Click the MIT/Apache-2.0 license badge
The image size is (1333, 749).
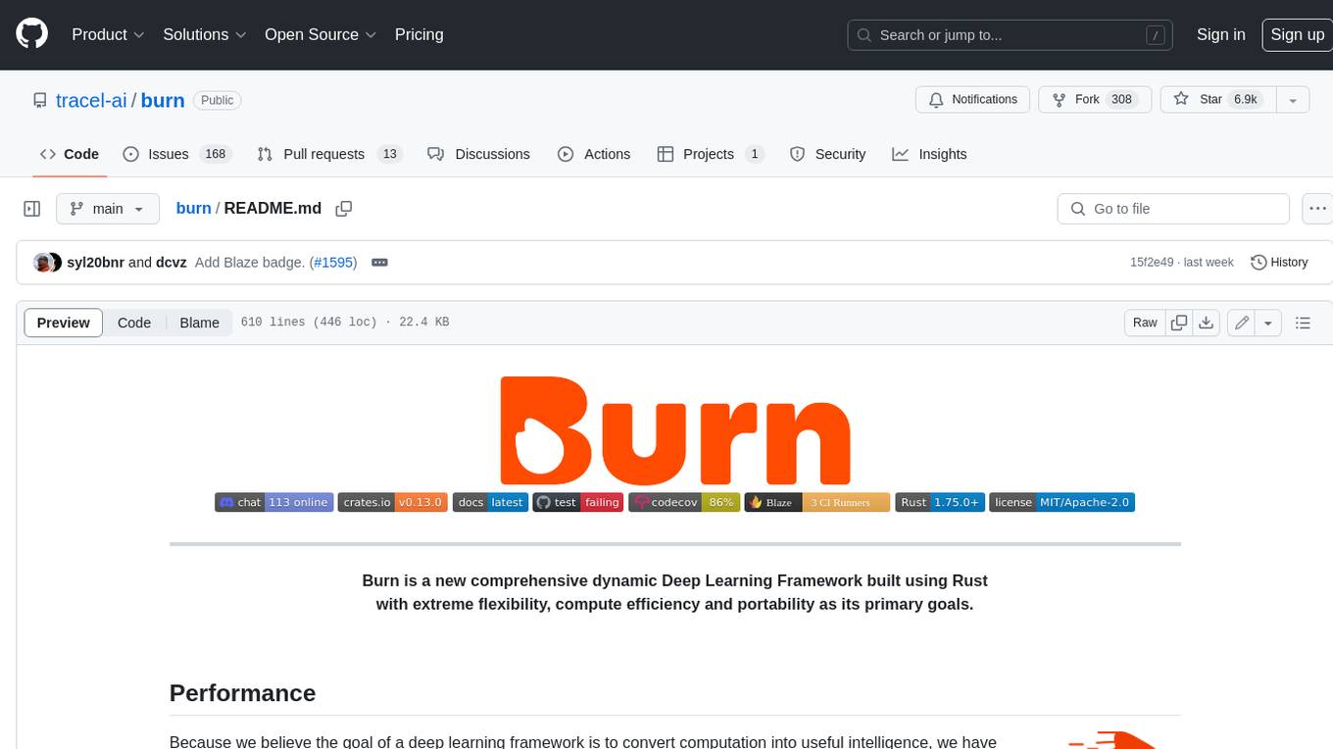pos(1061,502)
